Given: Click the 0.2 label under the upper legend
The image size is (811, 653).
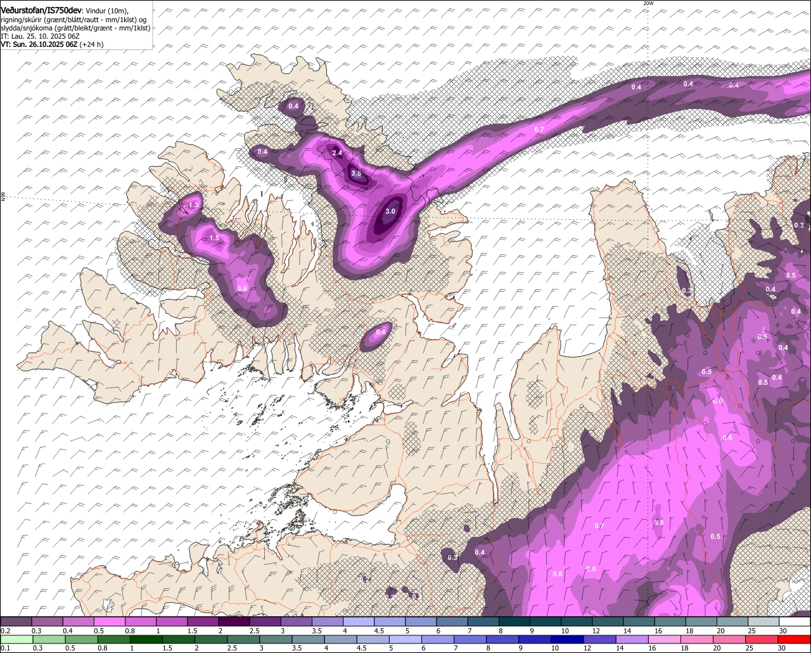Looking at the screenshot, I should (x=5, y=631).
